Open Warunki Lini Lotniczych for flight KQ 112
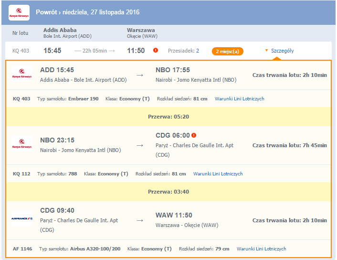Viewport: 337px width, 260px height. click(218, 174)
